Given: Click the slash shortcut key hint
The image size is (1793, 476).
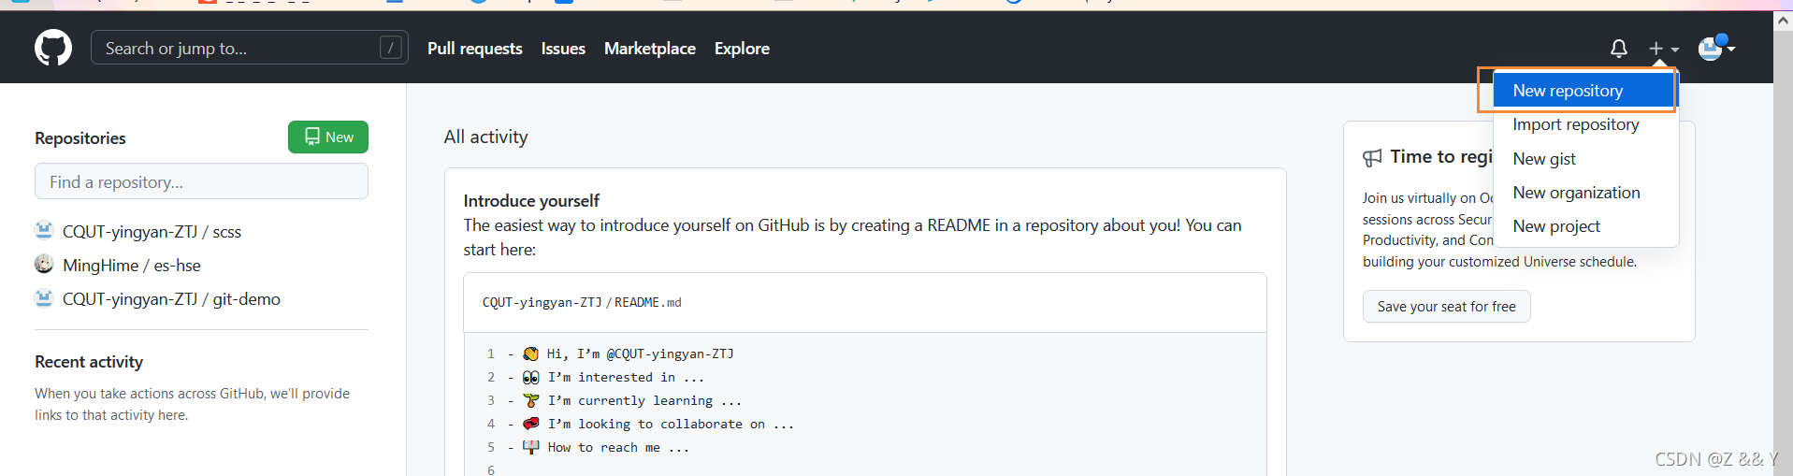Looking at the screenshot, I should click(391, 48).
